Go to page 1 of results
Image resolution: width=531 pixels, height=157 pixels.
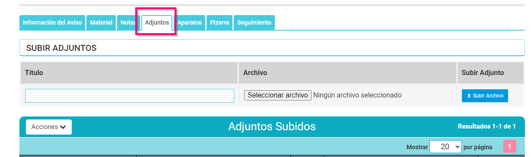tap(509, 146)
